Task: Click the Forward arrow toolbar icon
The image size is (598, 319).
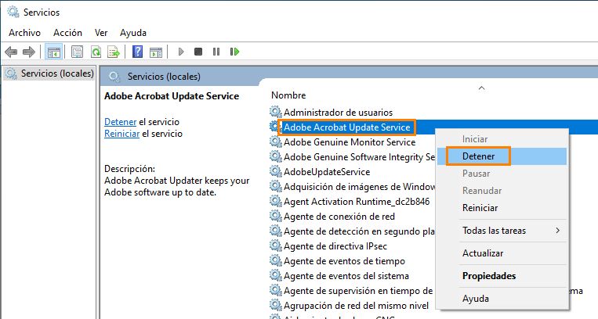Action: click(x=29, y=52)
